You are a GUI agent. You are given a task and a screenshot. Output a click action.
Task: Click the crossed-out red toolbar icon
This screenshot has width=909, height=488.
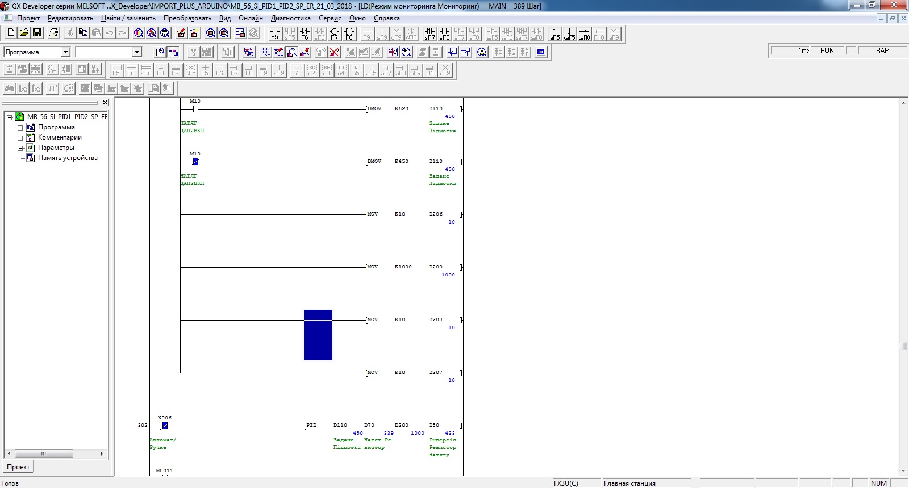pyautogui.click(x=335, y=52)
